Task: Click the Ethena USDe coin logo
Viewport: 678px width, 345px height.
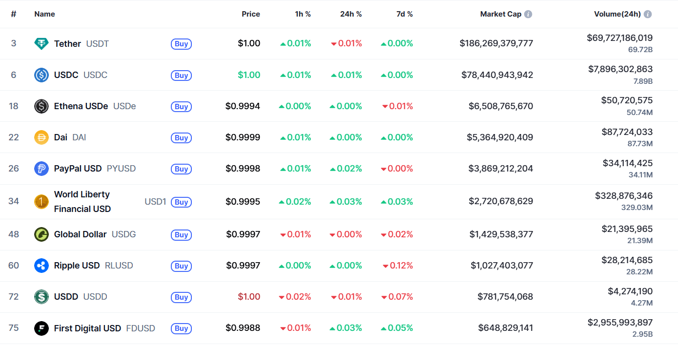Action: [x=41, y=106]
